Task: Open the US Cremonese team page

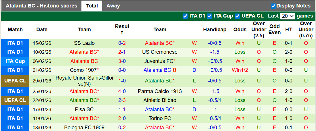Action: pyautogui.click(x=160, y=52)
